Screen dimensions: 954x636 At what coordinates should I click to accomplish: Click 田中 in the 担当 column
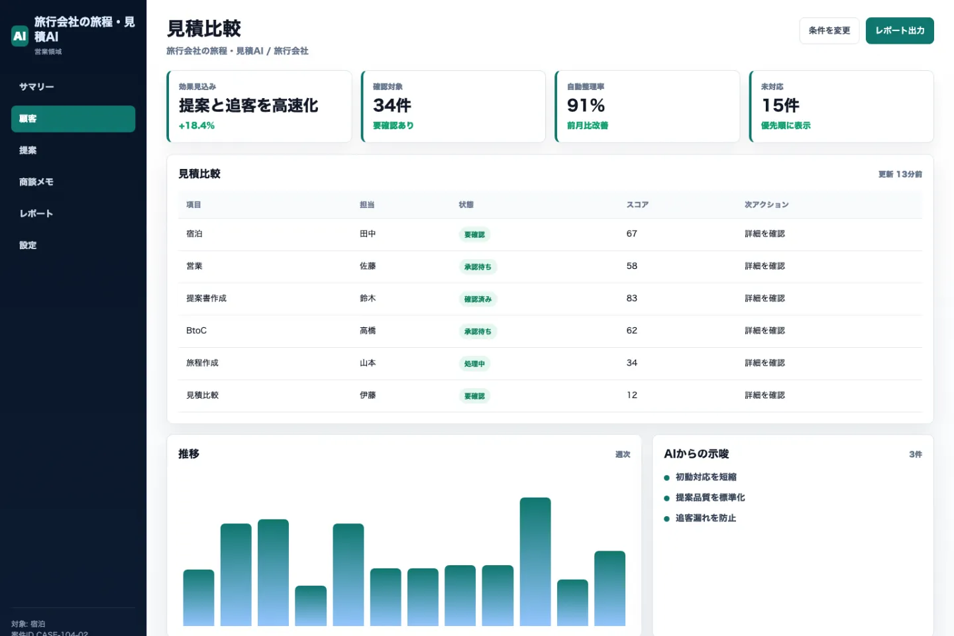(368, 234)
